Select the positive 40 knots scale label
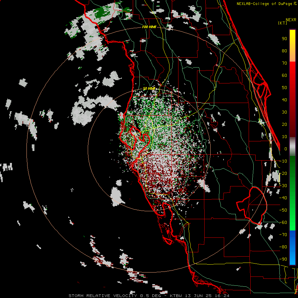 point(284,100)
